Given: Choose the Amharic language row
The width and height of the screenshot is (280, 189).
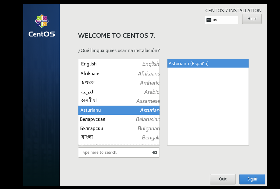Looking at the screenshot, I should pos(119,83).
